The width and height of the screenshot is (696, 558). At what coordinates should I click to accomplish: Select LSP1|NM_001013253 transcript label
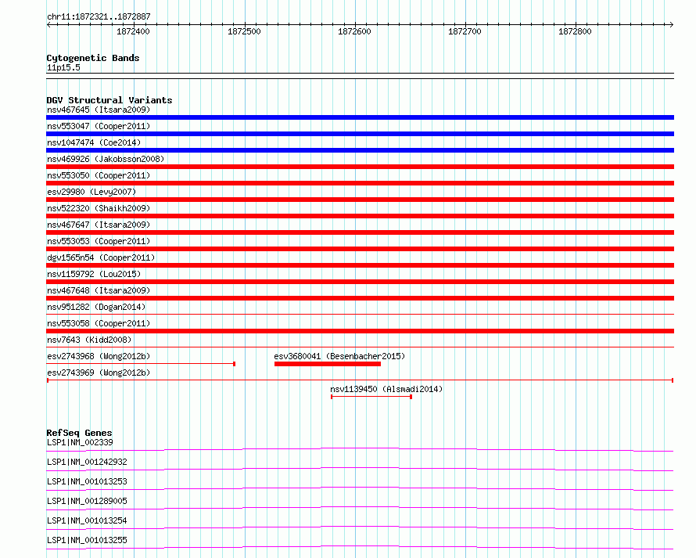point(87,481)
